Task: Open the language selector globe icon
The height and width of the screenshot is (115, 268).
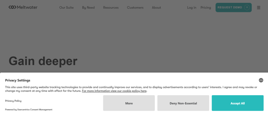Action: [261, 80]
